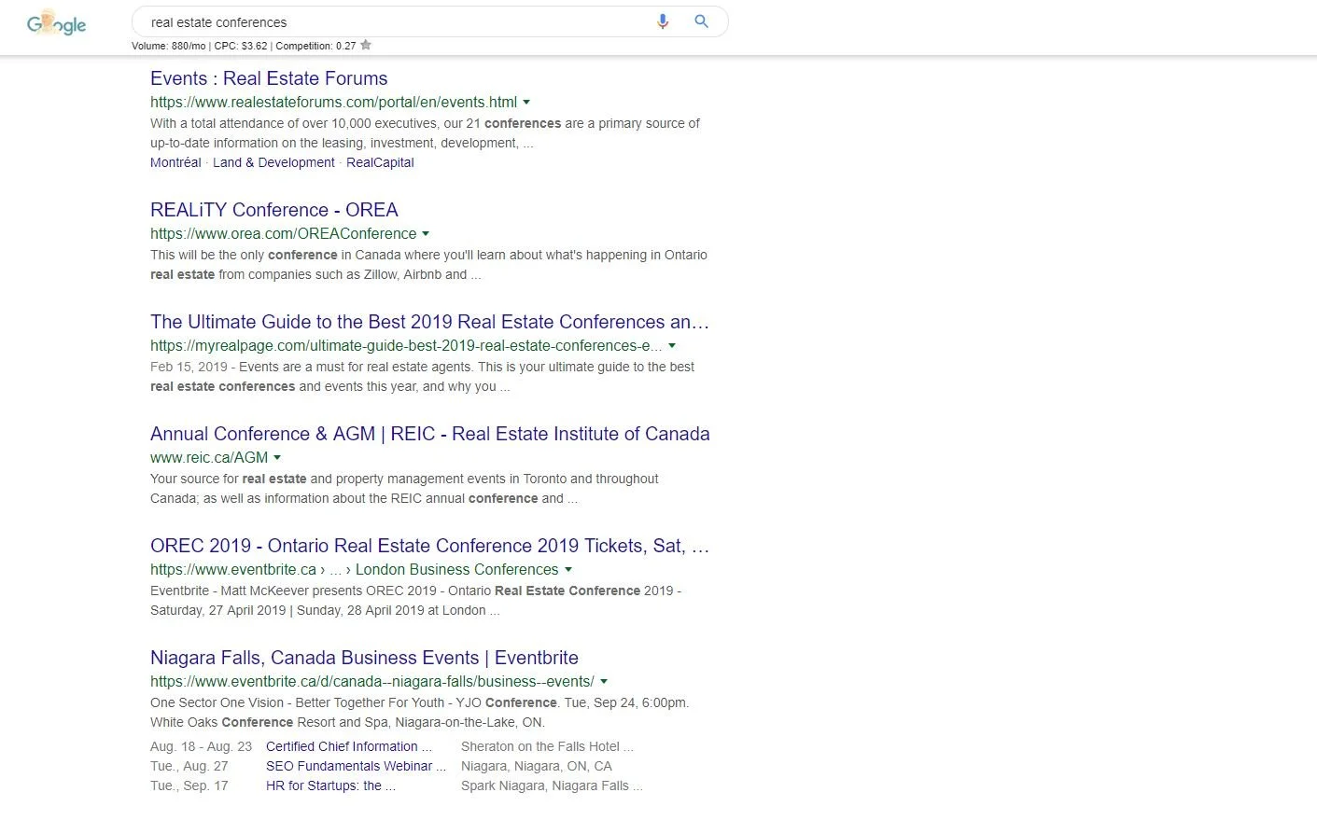The width and height of the screenshot is (1317, 820).
Task: Open the Montréal sitelink
Action: (175, 162)
